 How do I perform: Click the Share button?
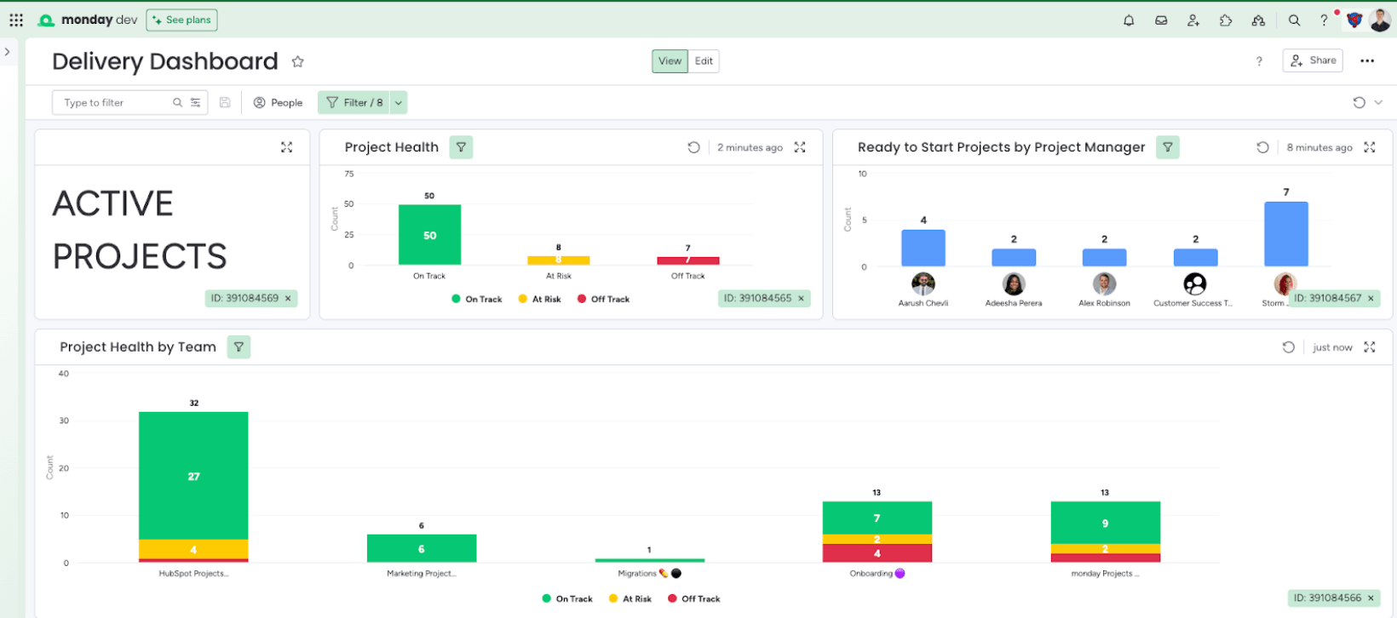(1313, 60)
